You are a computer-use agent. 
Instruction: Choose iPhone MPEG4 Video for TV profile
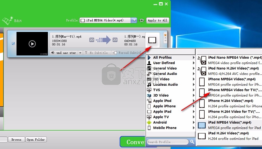229,92
